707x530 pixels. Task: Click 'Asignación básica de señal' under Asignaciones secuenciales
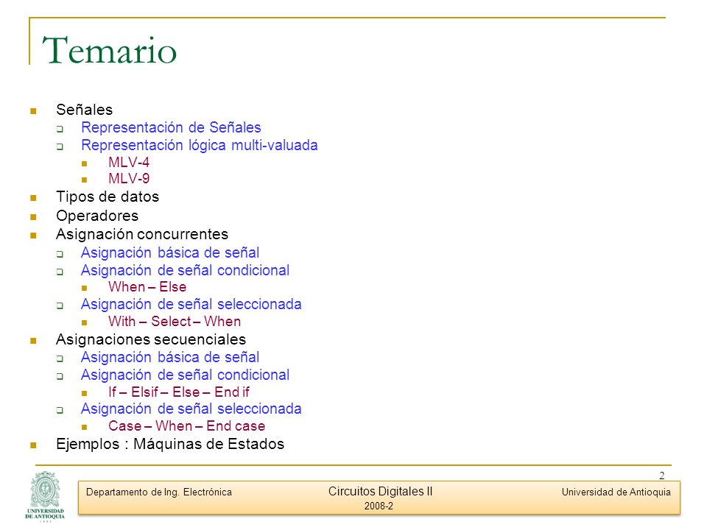170,358
